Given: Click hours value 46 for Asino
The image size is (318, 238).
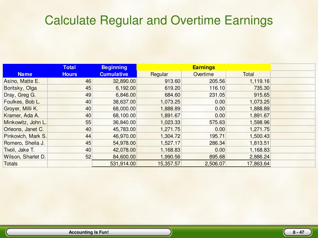Looking at the screenshot, I should click(x=88, y=81).
